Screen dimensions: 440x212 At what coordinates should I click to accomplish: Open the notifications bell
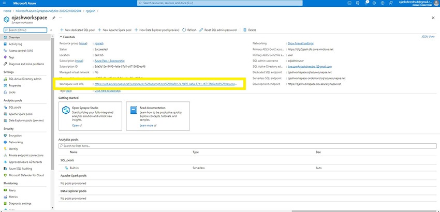pyautogui.click(x=366, y=3)
